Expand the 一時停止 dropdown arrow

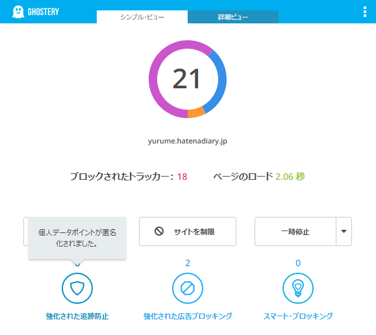344,231
